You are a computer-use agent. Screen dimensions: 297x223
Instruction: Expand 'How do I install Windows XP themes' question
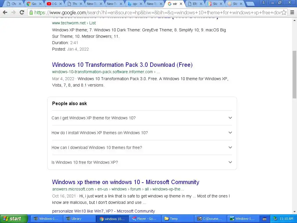pyautogui.click(x=142, y=133)
